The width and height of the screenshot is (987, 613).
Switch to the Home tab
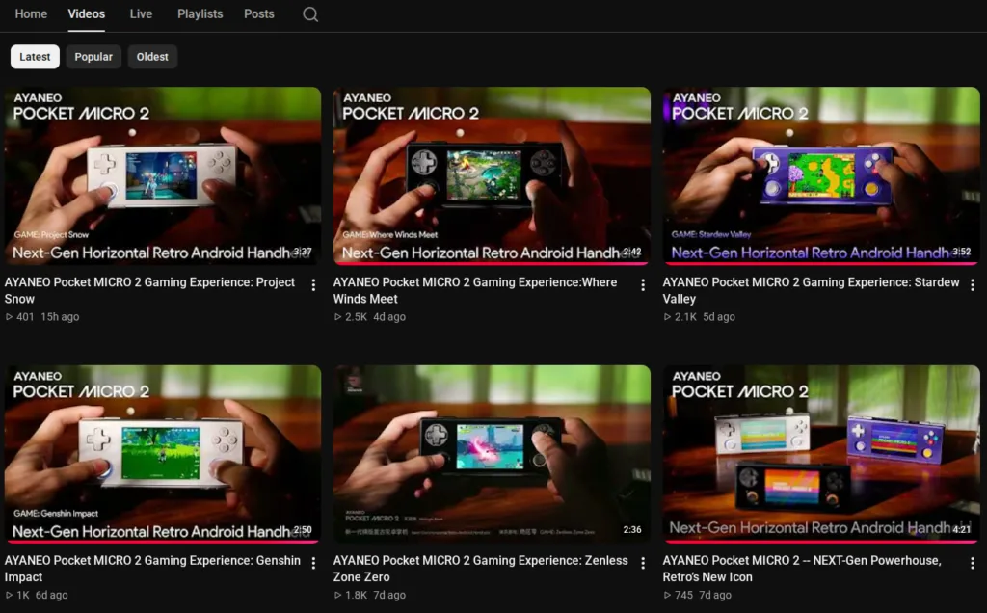click(31, 13)
